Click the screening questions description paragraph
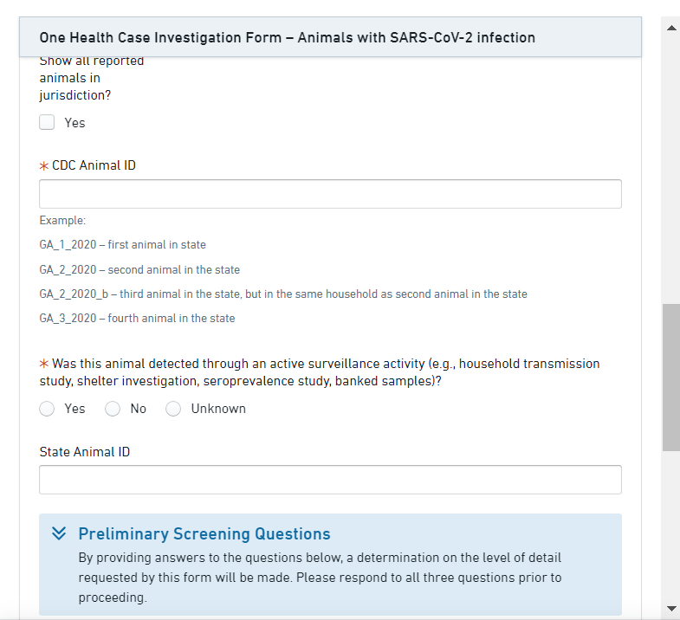The image size is (680, 620). [320, 578]
